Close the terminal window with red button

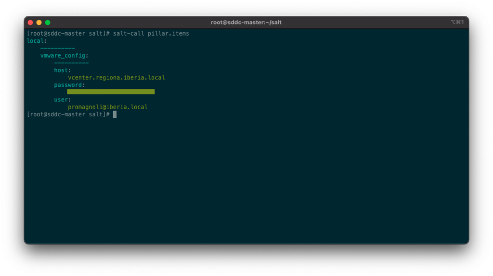30,23
